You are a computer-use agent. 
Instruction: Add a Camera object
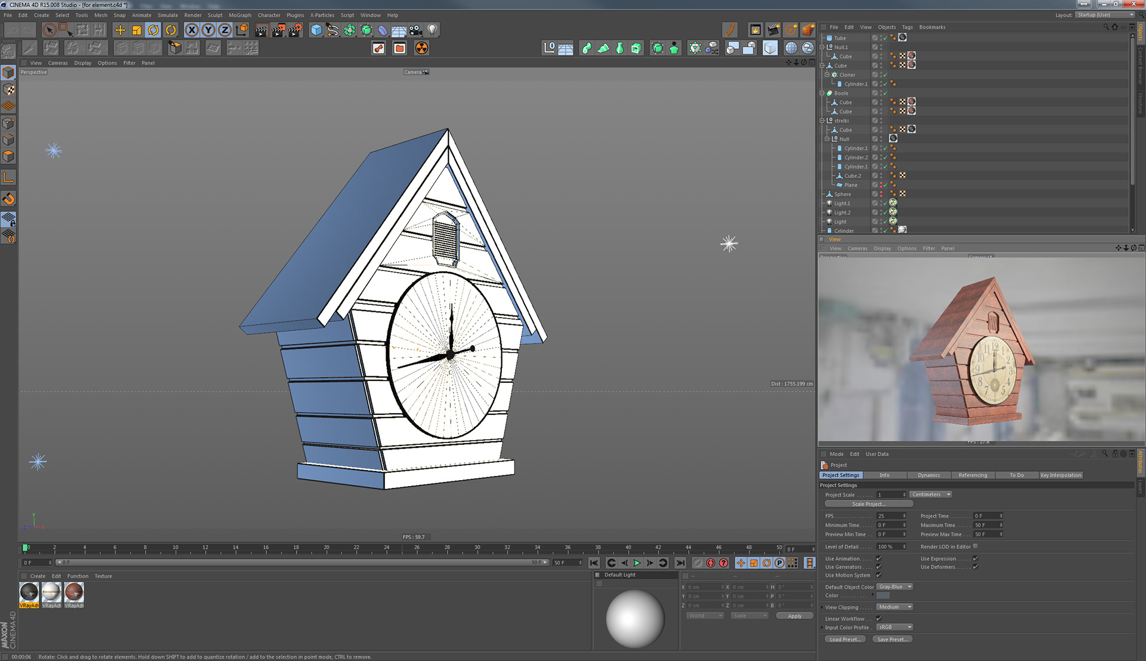(416, 30)
